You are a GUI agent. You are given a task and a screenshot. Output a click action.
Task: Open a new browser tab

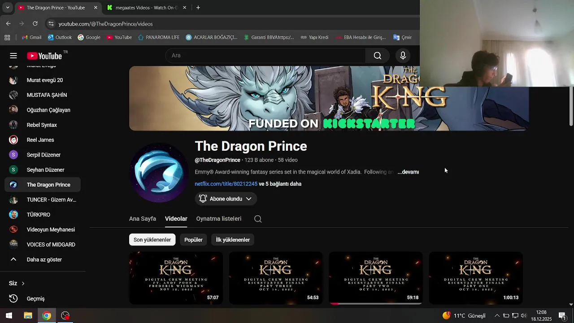pos(198,8)
